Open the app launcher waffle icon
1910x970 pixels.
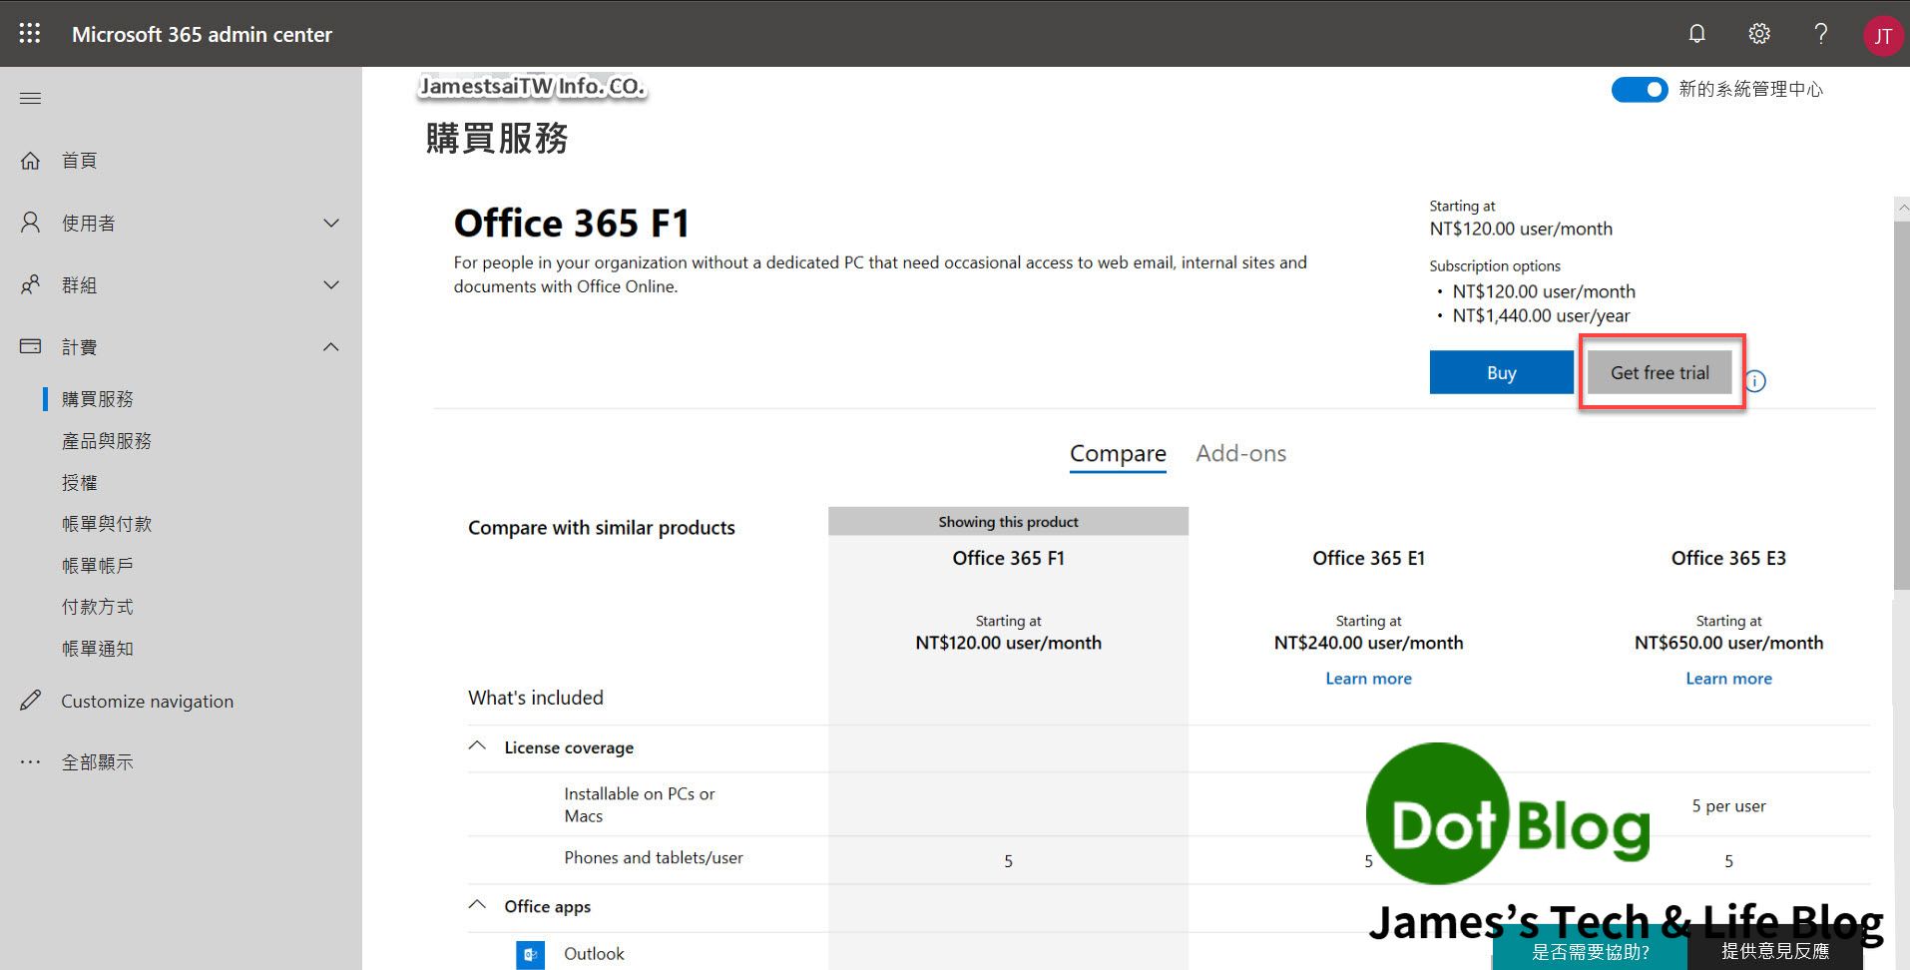click(x=30, y=34)
